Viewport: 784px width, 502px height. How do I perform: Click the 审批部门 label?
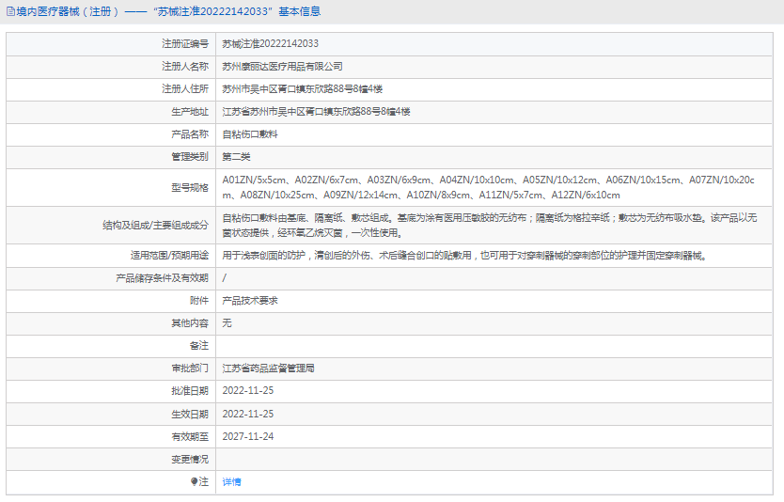click(x=190, y=369)
